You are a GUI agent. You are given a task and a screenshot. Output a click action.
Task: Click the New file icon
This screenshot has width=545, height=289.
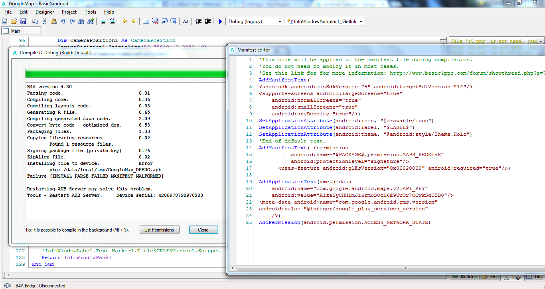[5, 22]
